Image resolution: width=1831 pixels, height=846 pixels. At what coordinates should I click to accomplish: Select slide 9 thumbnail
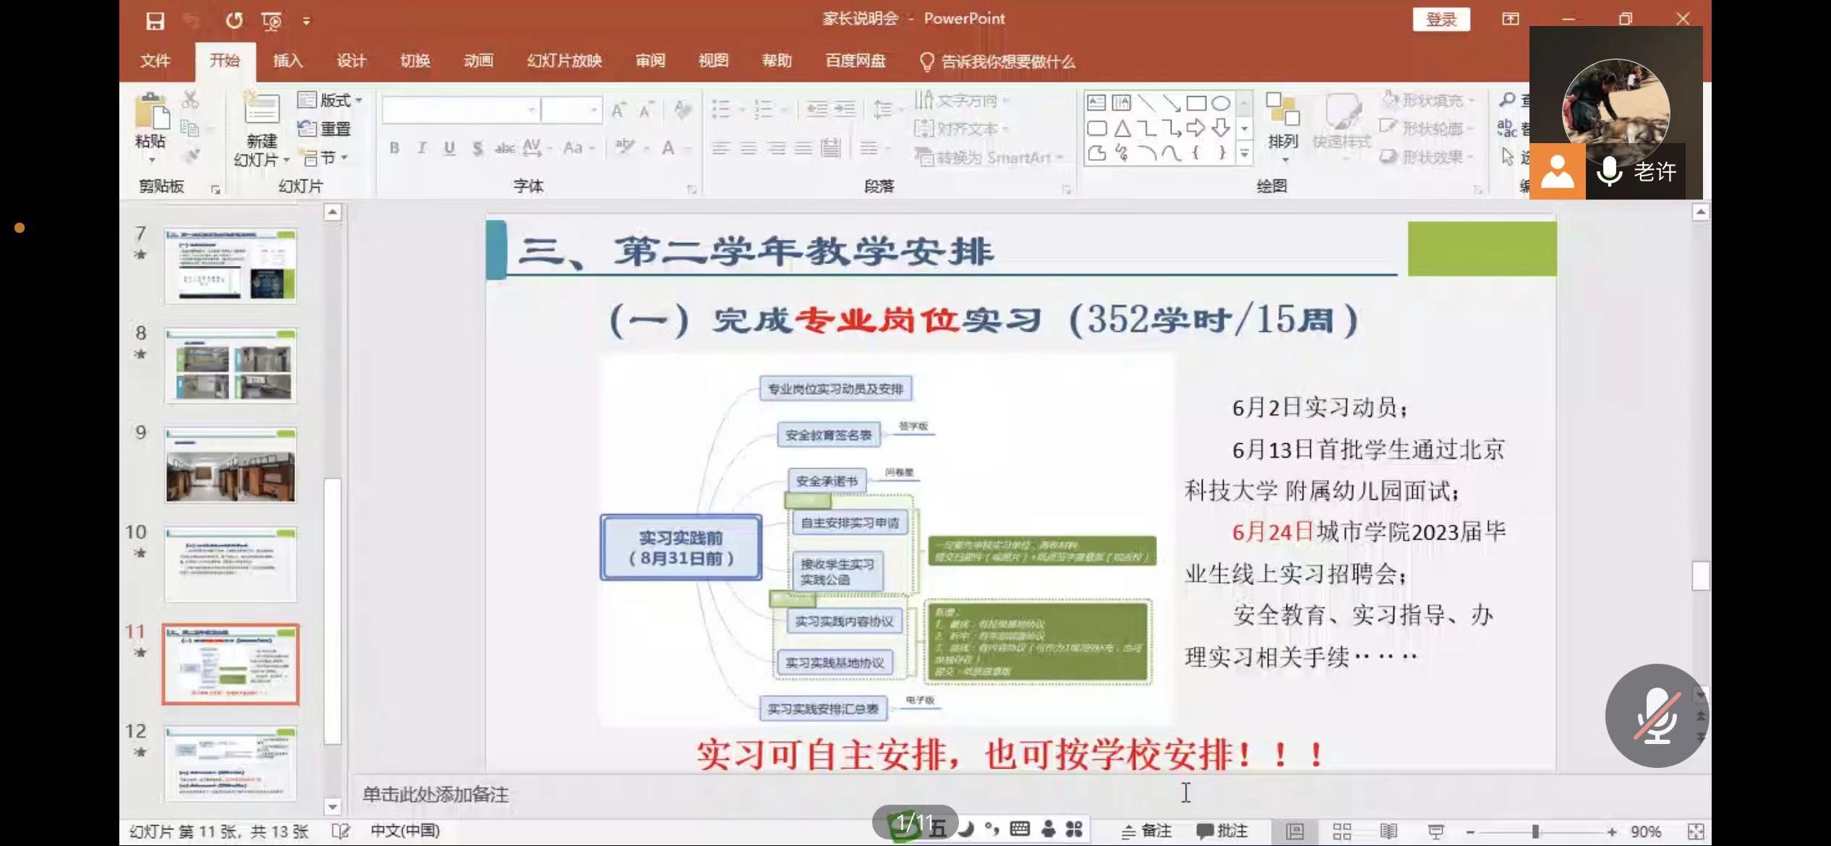[x=231, y=466]
